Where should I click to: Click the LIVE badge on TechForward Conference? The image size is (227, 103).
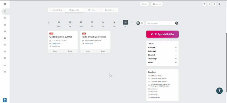(x=84, y=34)
